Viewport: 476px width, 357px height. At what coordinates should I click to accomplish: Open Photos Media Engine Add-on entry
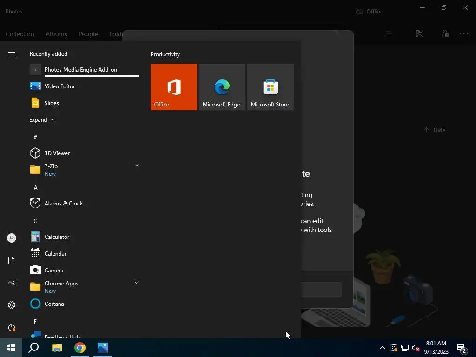84,70
